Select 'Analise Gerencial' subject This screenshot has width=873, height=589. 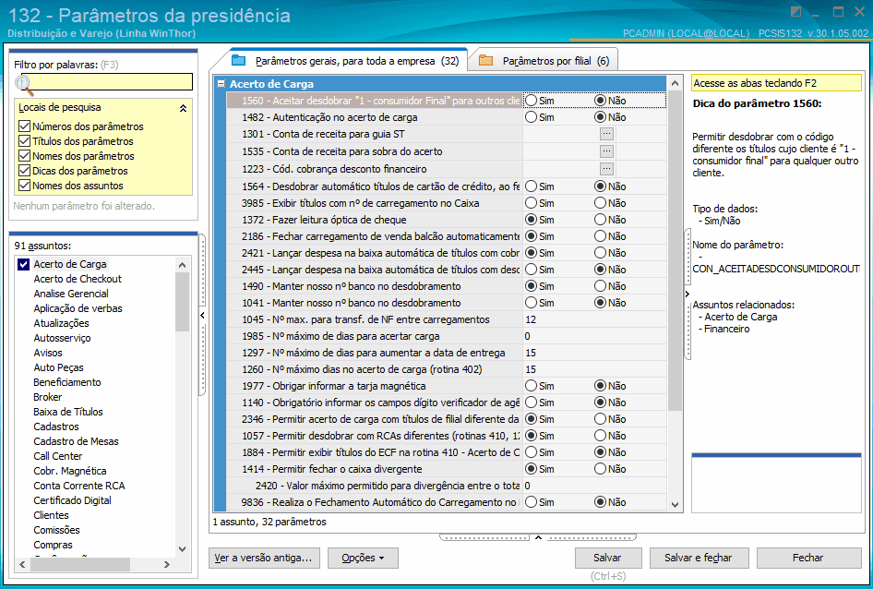pyautogui.click(x=71, y=294)
